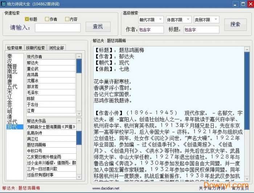The image size is (254, 193).
Task: Choose author 沈雁冰
Action: [x=51, y=81]
